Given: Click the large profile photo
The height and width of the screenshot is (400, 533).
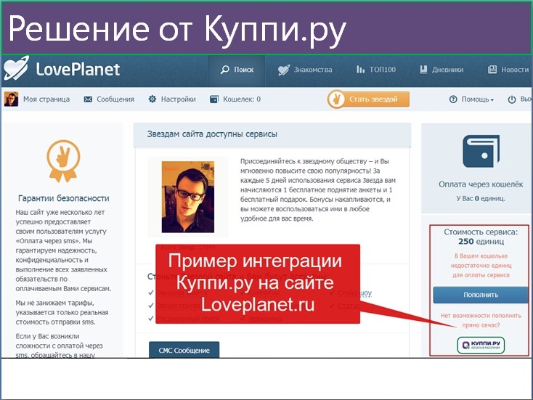Looking at the screenshot, I should [x=188, y=197].
